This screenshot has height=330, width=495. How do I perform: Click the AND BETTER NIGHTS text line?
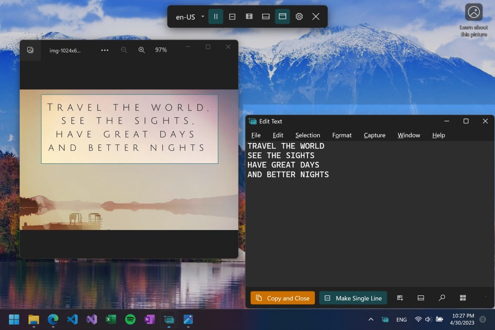pos(288,175)
